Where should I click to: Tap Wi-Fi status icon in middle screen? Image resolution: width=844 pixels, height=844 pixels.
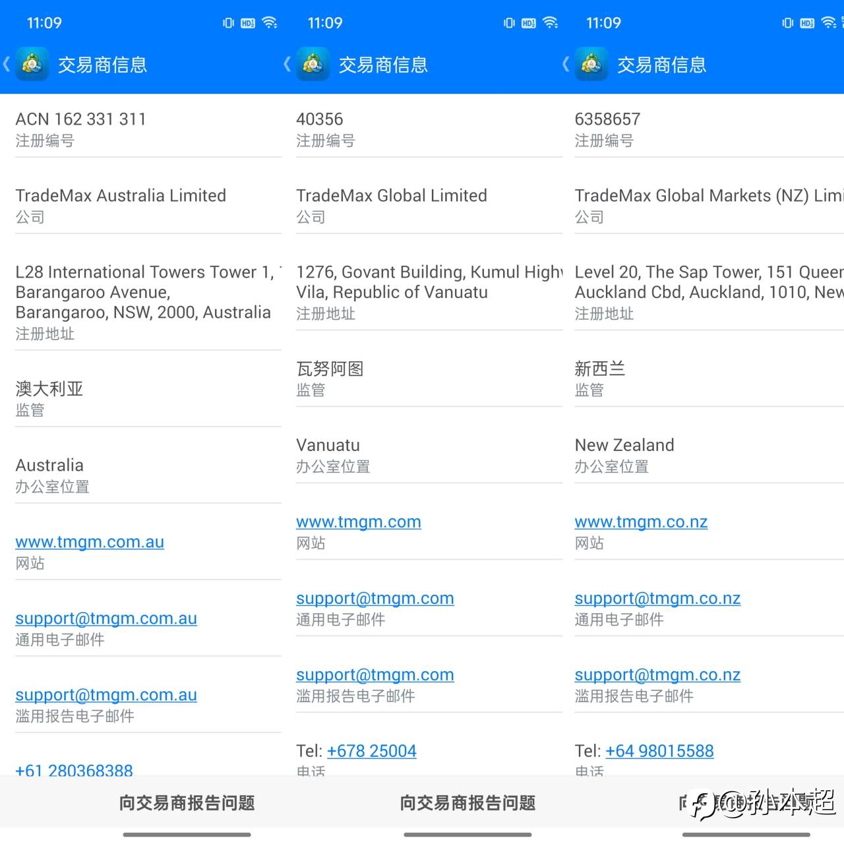tap(551, 22)
